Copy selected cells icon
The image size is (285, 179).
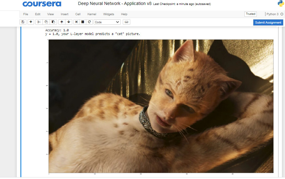46,22
